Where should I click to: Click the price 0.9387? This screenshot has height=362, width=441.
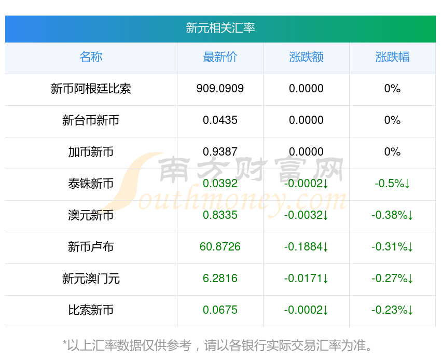point(220,152)
